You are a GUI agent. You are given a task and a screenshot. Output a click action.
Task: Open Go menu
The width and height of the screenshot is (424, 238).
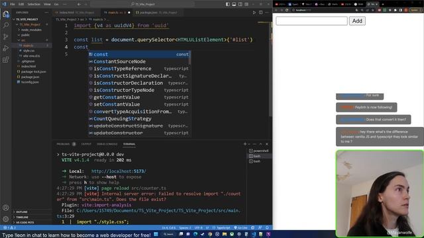(56, 5)
